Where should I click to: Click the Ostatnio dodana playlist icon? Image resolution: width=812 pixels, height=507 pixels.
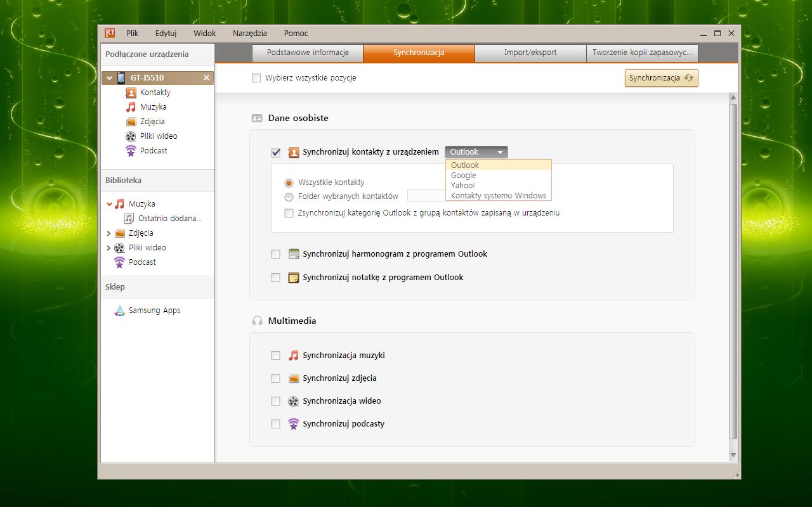pos(129,219)
